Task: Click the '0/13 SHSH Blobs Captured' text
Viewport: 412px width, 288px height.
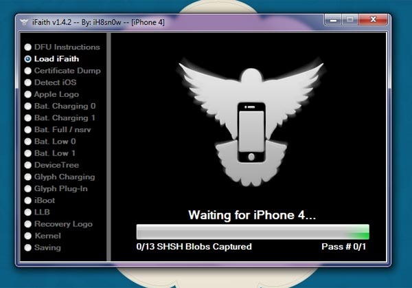Action: pyautogui.click(x=194, y=247)
